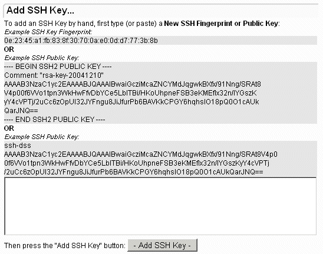323x254 pixels.
Task: Click the "Example SSH Public Key:" label above ssh-dss
Action: pyautogui.click(x=42, y=137)
